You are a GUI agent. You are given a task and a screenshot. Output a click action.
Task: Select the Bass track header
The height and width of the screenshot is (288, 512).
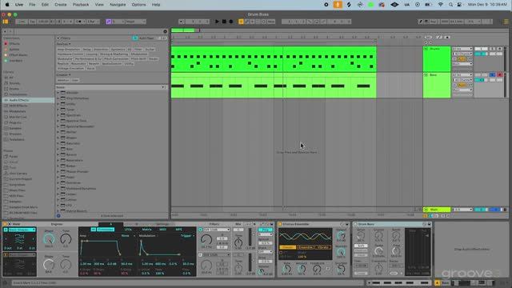[437, 85]
